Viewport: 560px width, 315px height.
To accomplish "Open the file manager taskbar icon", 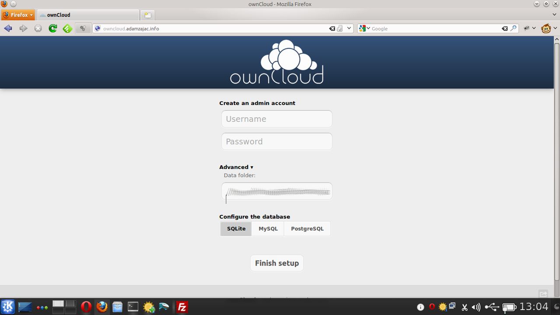I will pyautogui.click(x=117, y=307).
